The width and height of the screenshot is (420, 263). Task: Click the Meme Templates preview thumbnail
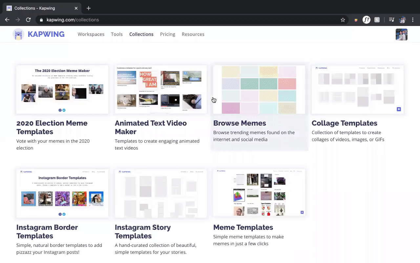(259, 193)
